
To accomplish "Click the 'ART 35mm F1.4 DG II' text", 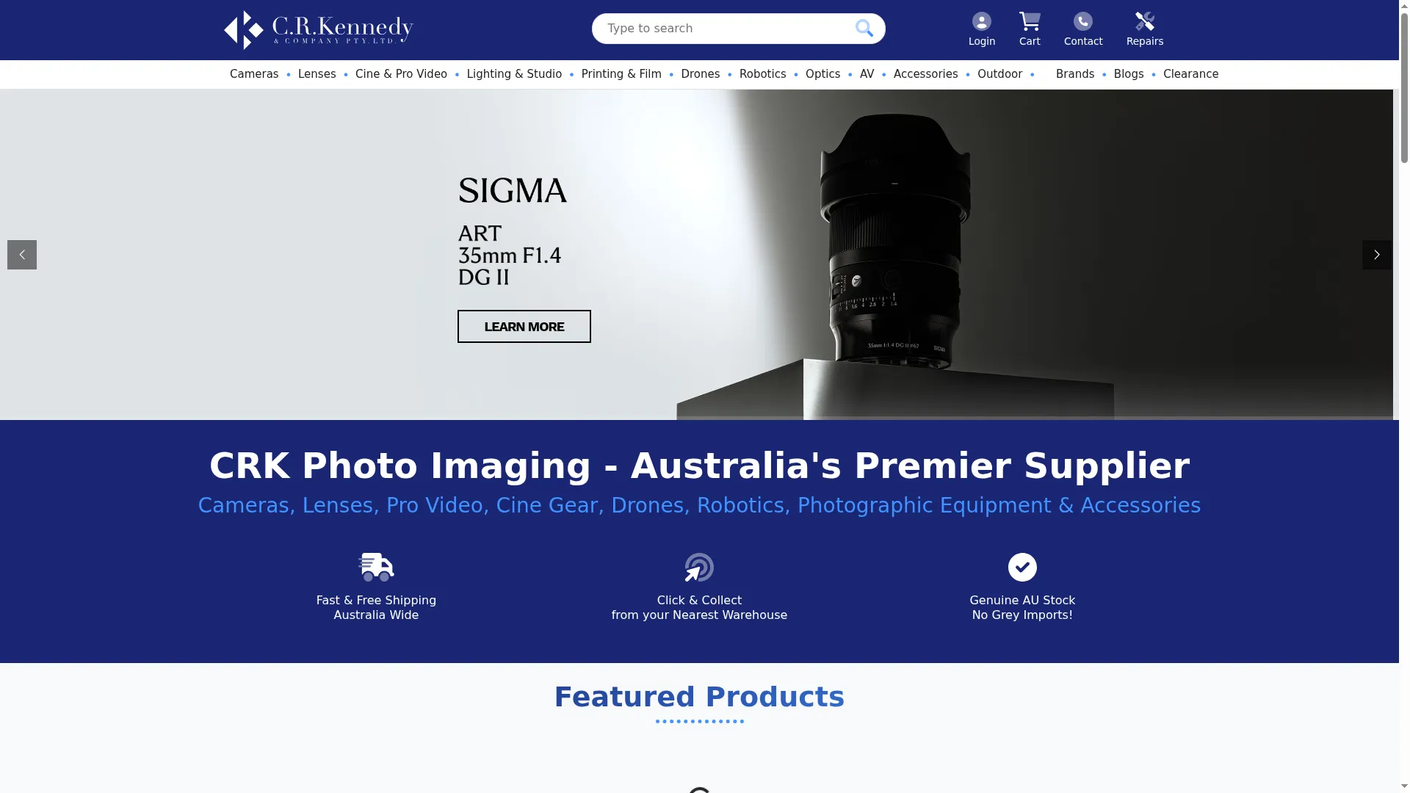I will [510, 255].
